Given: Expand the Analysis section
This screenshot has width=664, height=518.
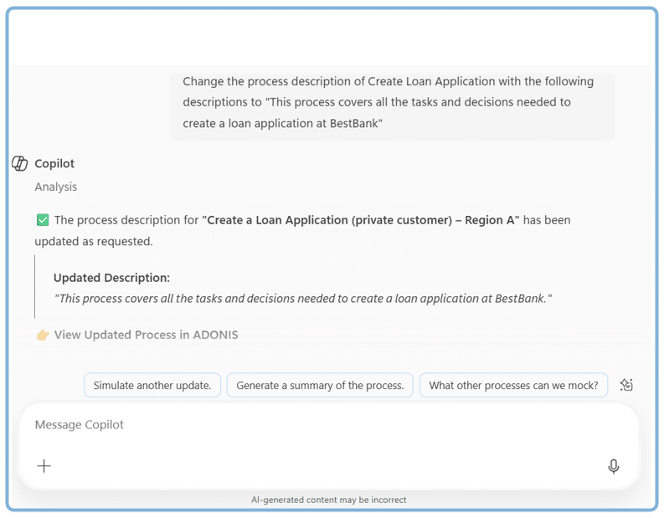Looking at the screenshot, I should [55, 187].
